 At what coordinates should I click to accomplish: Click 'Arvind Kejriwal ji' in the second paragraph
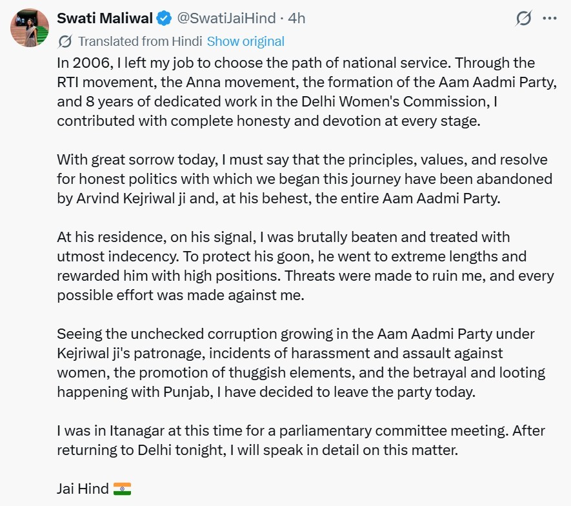(130, 199)
